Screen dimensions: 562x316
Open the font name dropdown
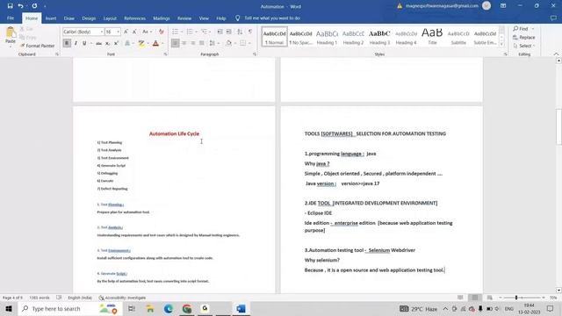tap(102, 32)
